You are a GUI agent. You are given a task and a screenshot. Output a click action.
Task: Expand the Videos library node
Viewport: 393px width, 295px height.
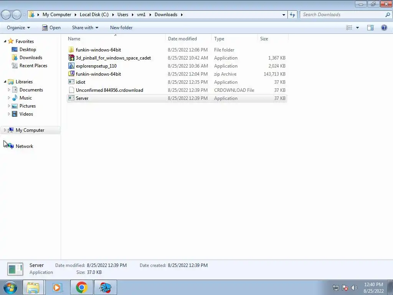coord(9,114)
